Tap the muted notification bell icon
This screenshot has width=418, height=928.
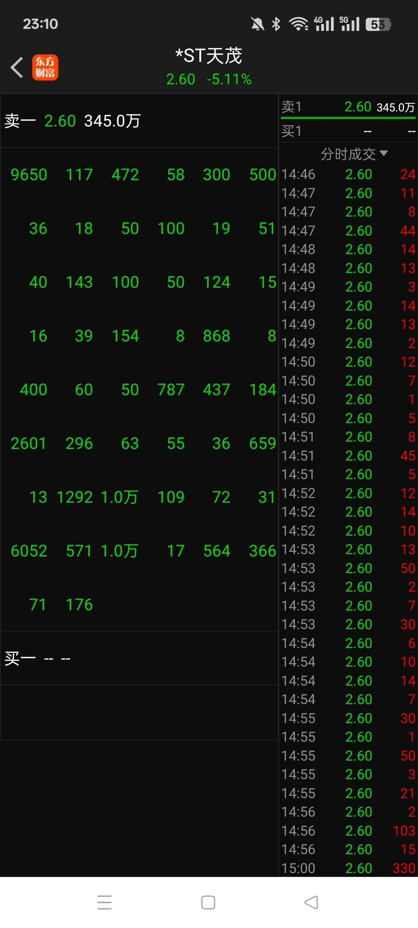point(257,24)
